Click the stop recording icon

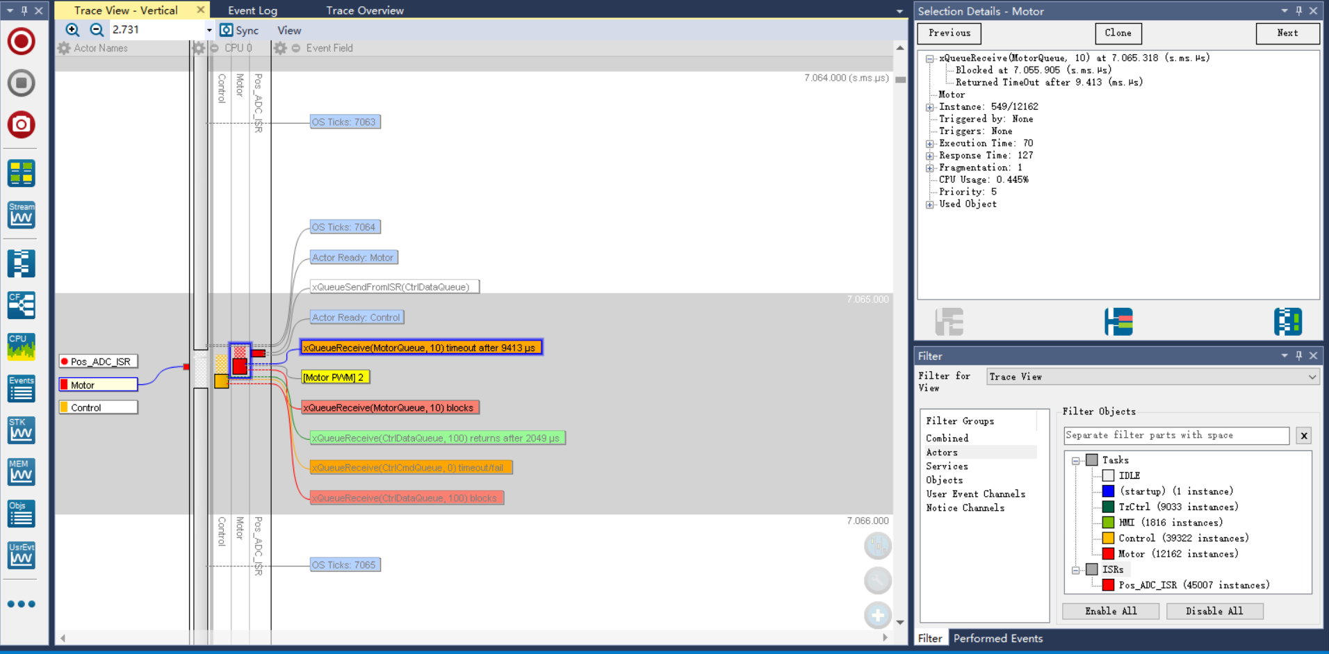tap(22, 83)
